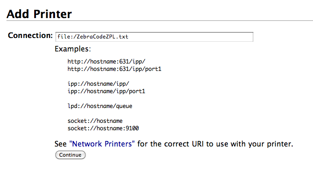Click the ipp://hostname/ipp/ example line
Viewport: 313px width, 172px height.
pyautogui.click(x=98, y=84)
